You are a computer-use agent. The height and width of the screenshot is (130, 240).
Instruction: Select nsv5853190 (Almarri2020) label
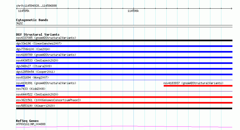[36, 106]
